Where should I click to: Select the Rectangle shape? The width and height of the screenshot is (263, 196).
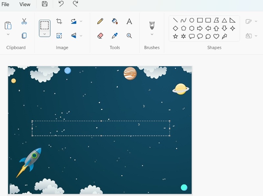(x=200, y=20)
